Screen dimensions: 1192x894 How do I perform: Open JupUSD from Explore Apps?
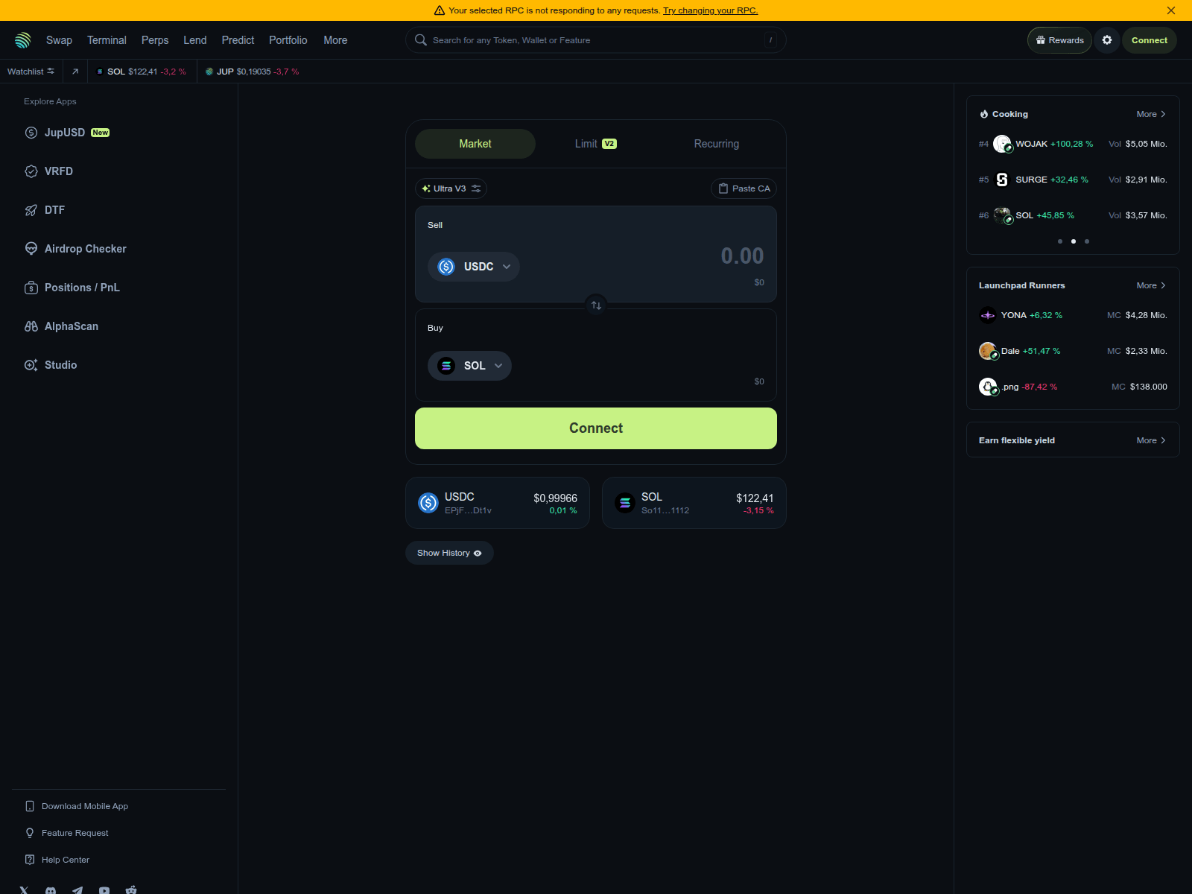point(67,133)
